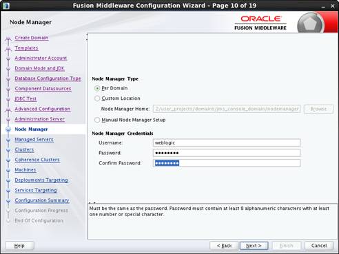
Task: Click the Node Manager Credentials heading
Action: tap(123, 134)
